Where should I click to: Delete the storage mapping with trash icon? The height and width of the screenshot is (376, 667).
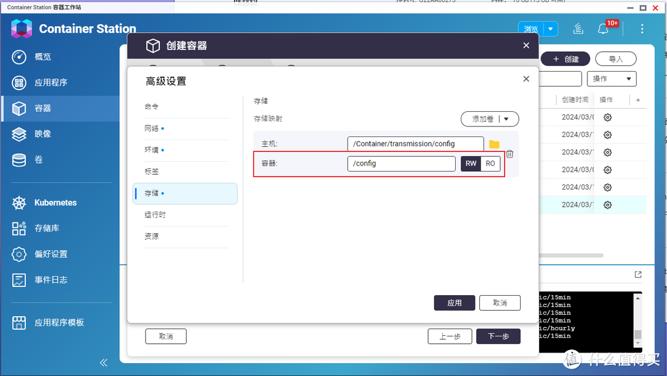(x=510, y=154)
